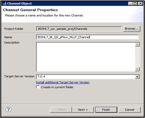The image size is (145, 118).
Task: Enable Create in current folder checkbox
Action: tap(38, 87)
